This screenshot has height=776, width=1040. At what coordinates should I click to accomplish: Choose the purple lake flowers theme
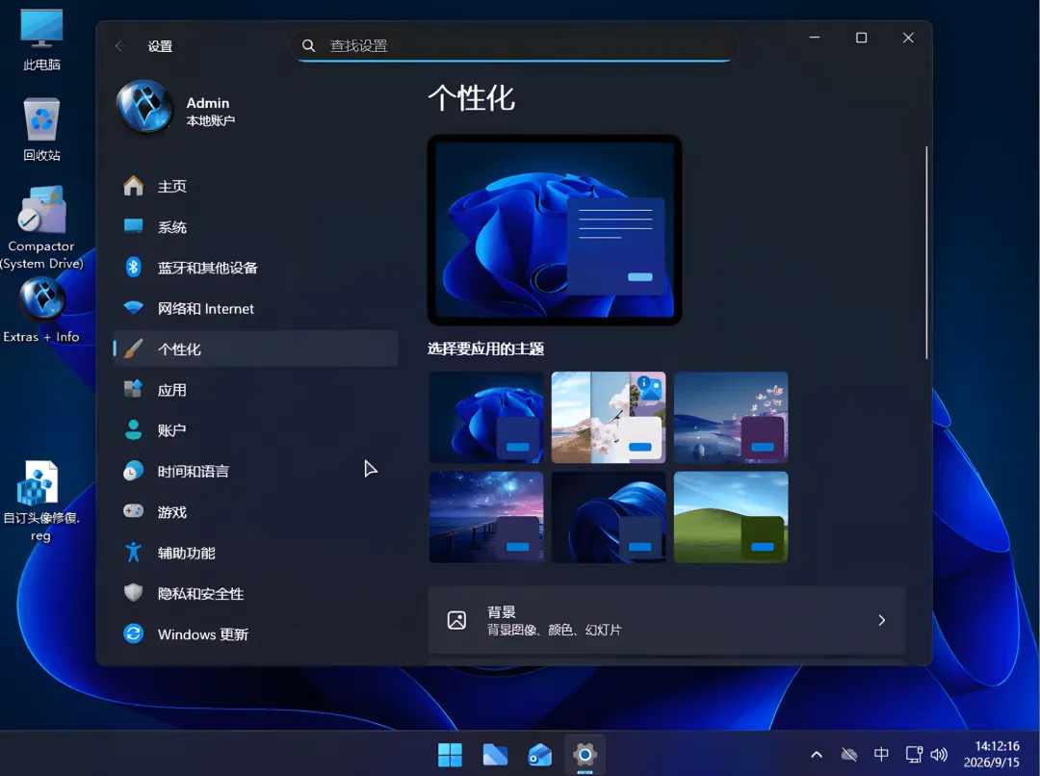click(731, 417)
